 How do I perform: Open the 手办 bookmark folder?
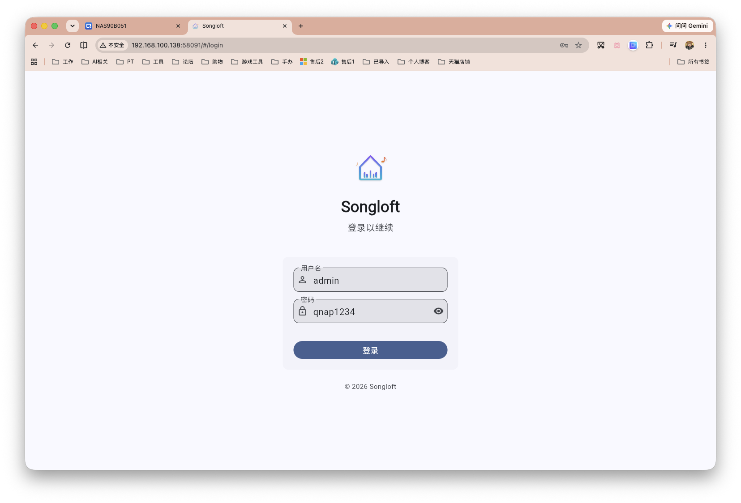pyautogui.click(x=282, y=62)
